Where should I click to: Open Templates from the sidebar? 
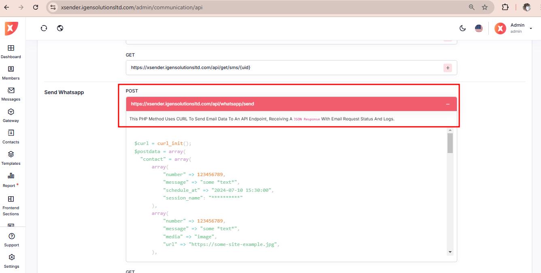pyautogui.click(x=11, y=158)
